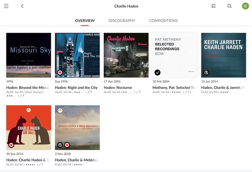The image size is (252, 172).
Task: Open Pat Metheny Selected Recordings cover
Action: [x=175, y=55]
